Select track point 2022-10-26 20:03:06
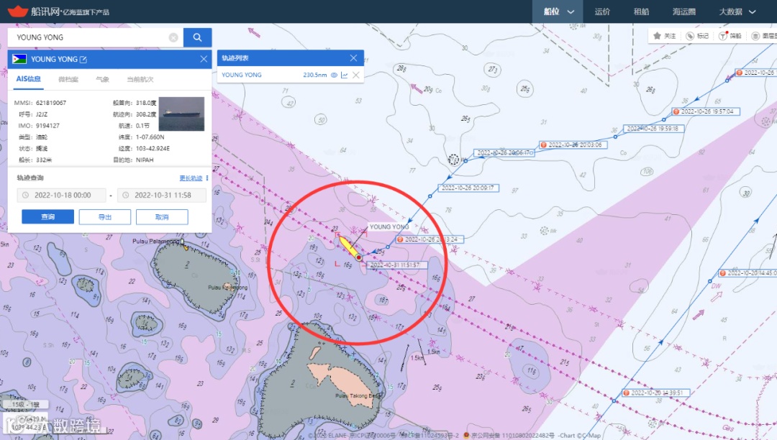 pyautogui.click(x=572, y=145)
